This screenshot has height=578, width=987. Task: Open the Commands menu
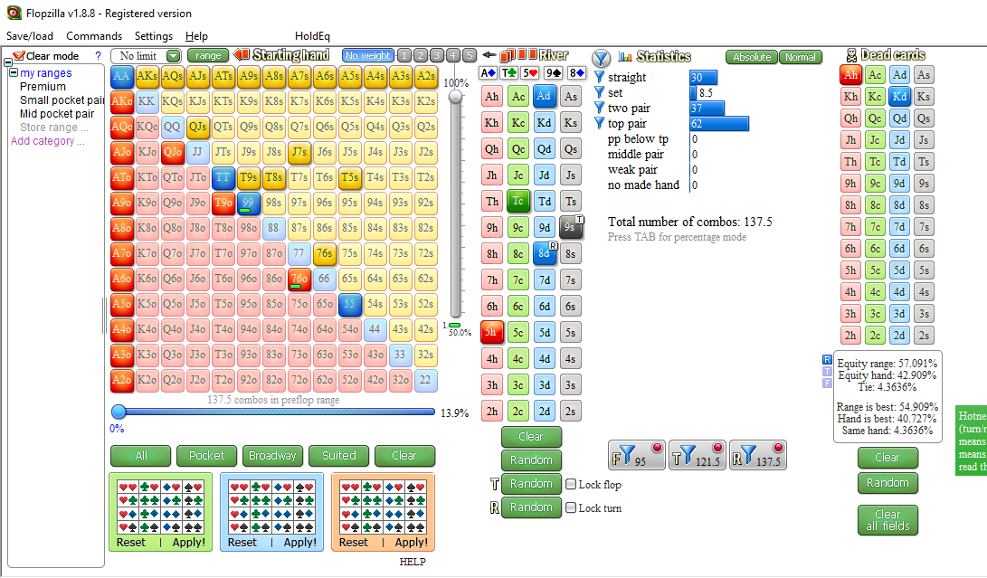pyautogui.click(x=94, y=36)
